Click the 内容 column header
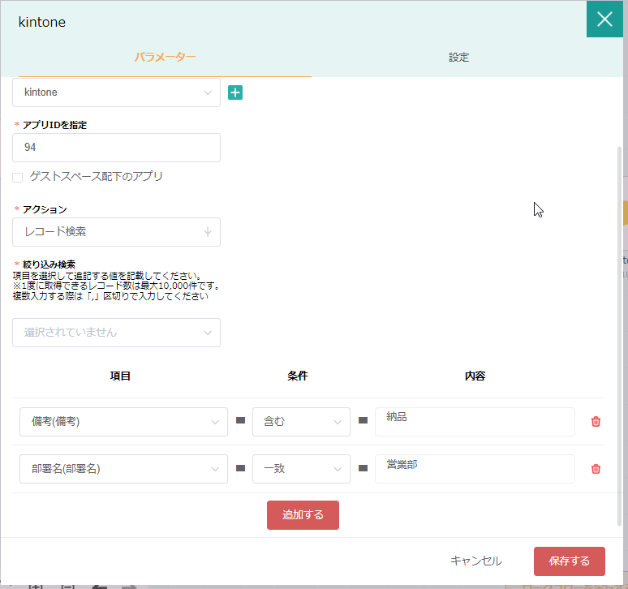Viewport: 628px width, 589px height. pos(475,376)
